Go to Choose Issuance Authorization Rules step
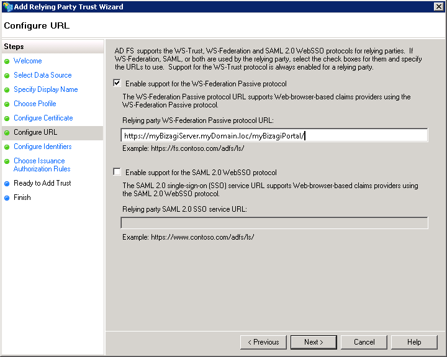 42,165
